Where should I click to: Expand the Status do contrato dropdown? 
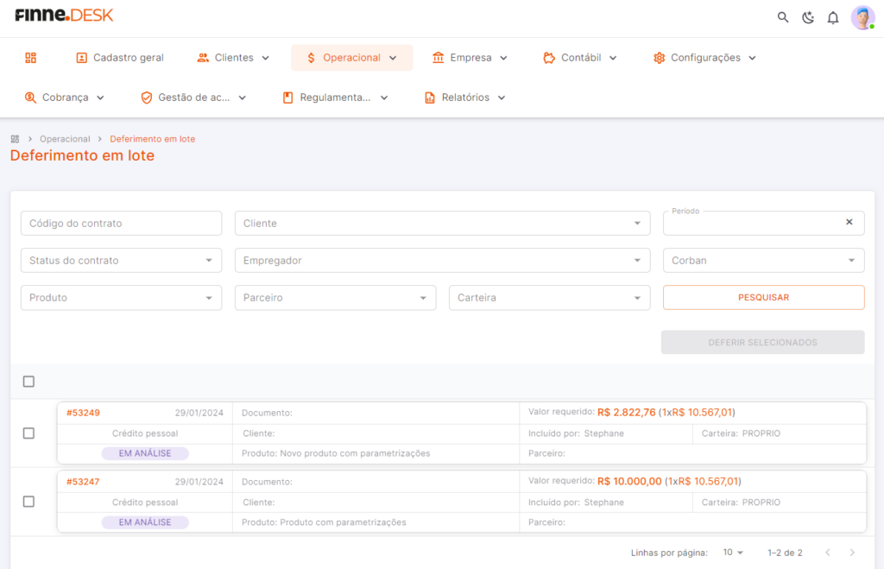click(121, 261)
